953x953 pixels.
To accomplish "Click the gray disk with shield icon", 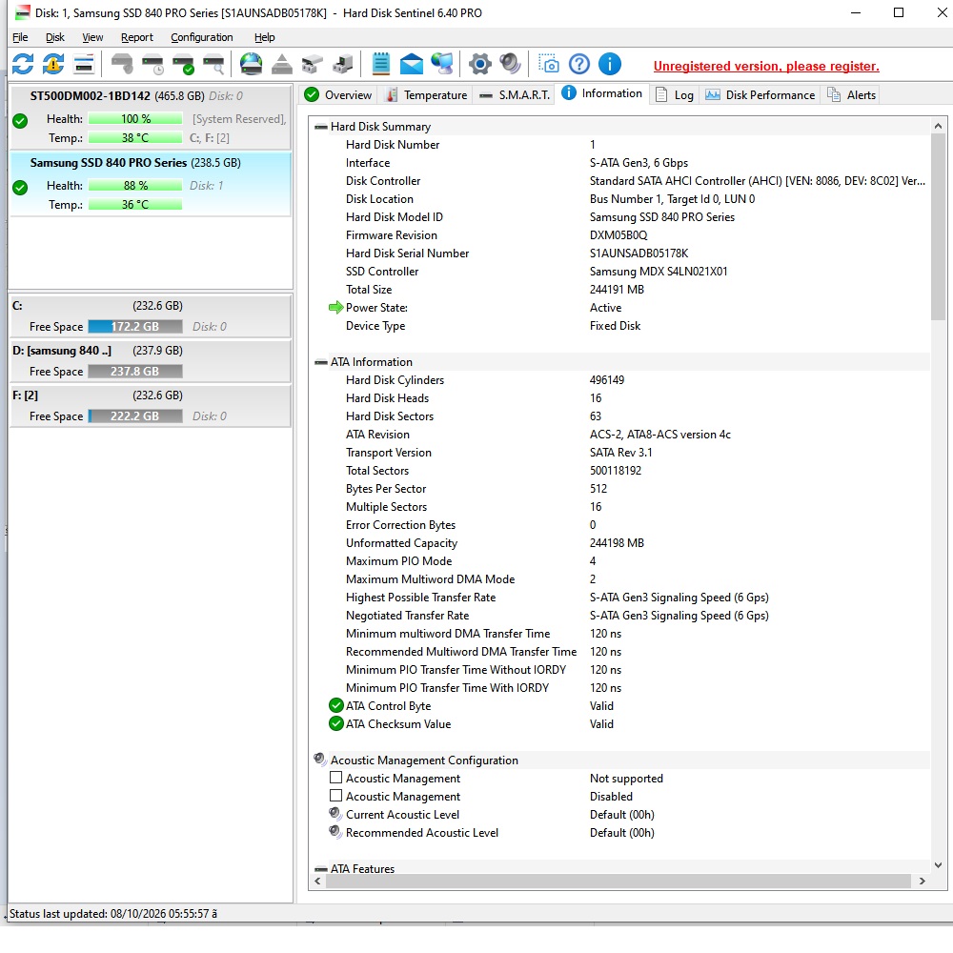I will [122, 64].
